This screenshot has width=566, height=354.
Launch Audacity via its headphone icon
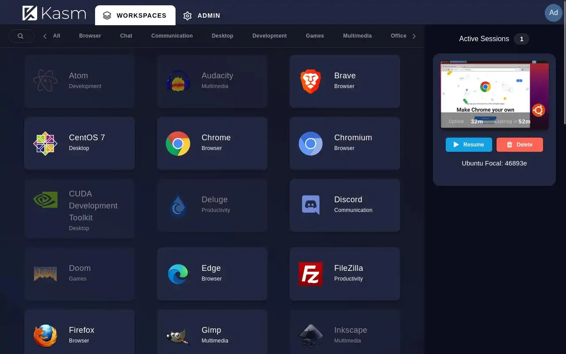point(178,81)
